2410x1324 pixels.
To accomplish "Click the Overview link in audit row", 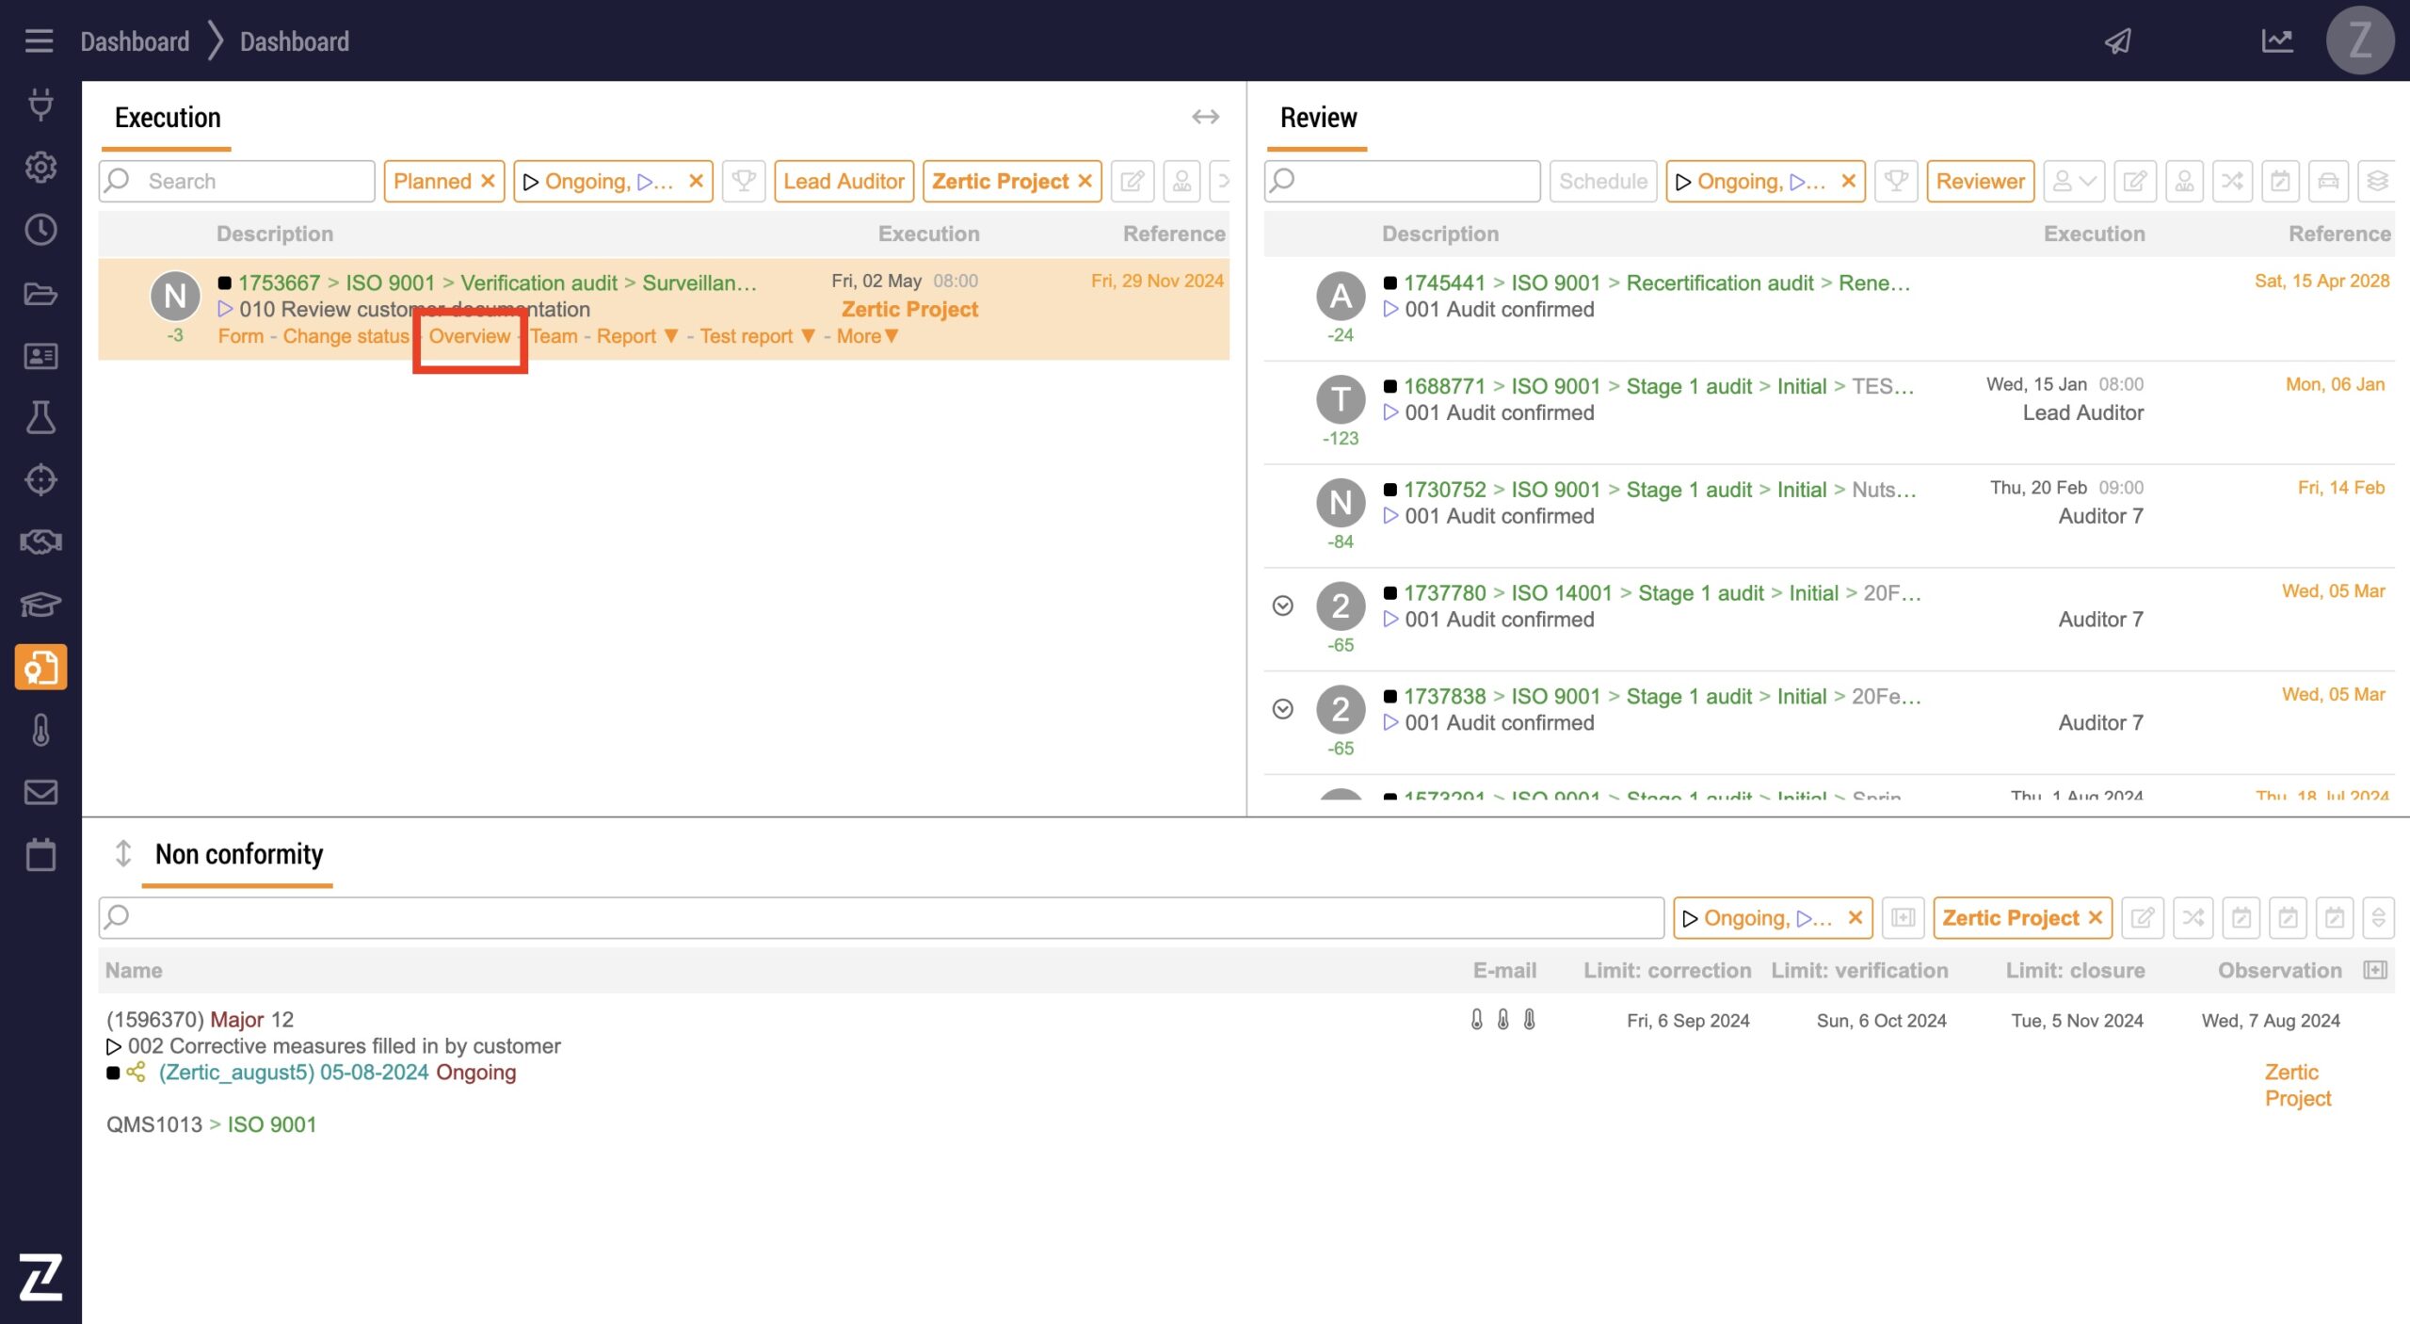I will pyautogui.click(x=469, y=336).
